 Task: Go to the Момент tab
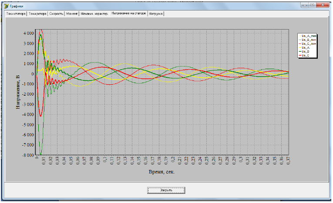pos(72,14)
